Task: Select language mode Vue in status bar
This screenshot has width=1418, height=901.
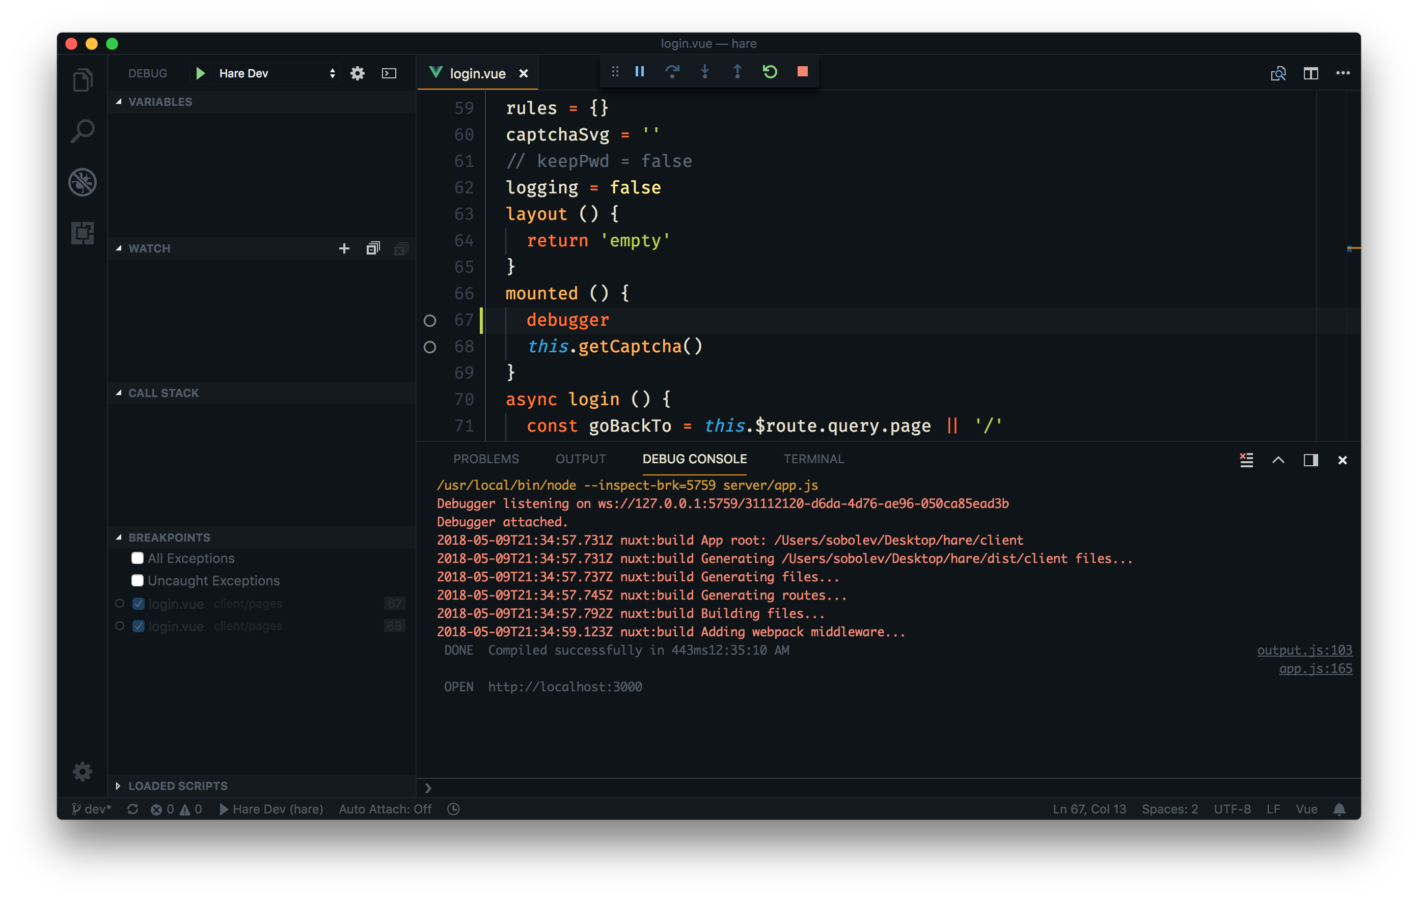Action: point(1306,809)
